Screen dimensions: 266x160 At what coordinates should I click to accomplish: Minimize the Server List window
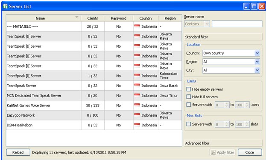246,7
